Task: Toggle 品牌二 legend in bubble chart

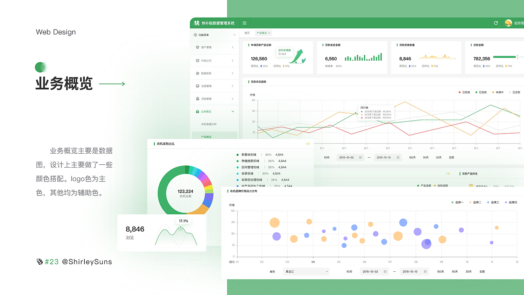Action: click(x=475, y=202)
